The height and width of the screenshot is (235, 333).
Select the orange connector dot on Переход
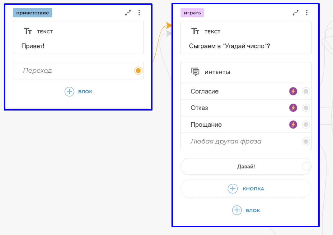click(138, 71)
